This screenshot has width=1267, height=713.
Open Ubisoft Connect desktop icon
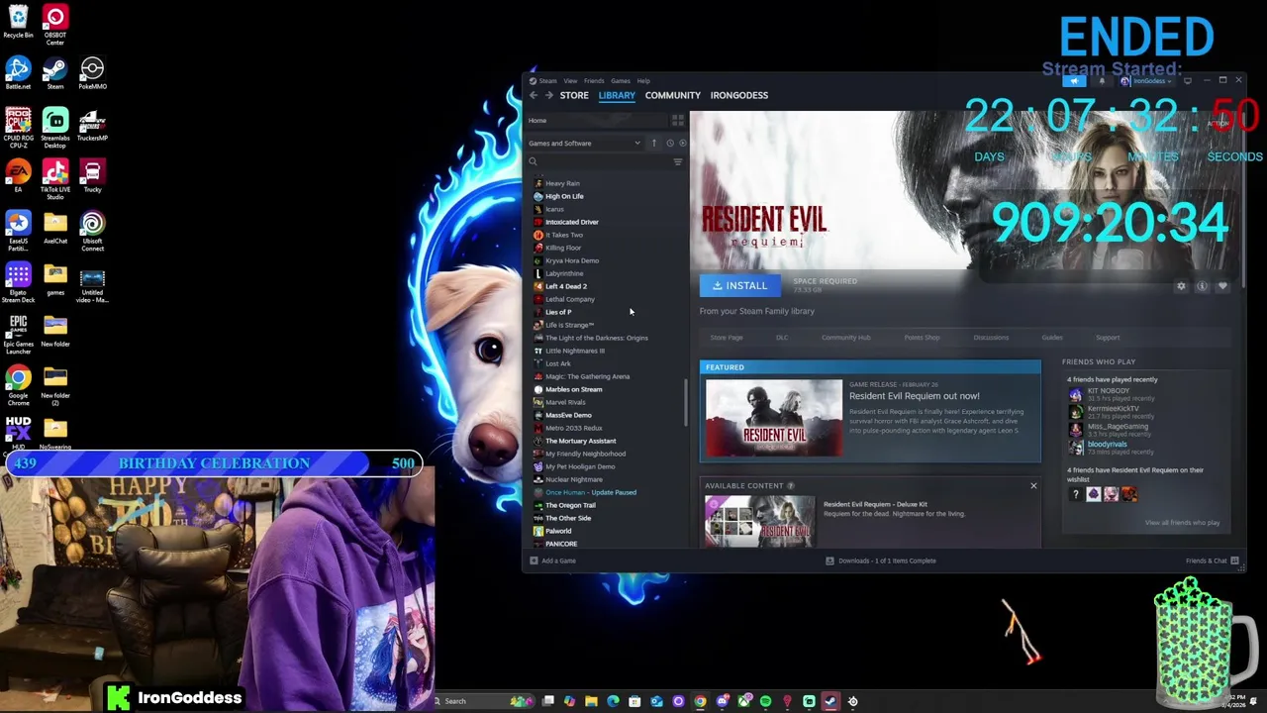(x=92, y=230)
